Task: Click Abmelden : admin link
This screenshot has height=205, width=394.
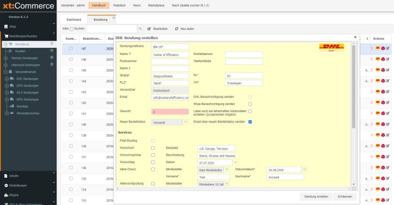Action: [73, 5]
